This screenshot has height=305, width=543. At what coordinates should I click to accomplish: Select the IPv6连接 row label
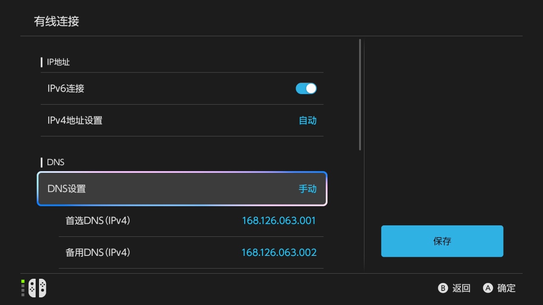[66, 89]
